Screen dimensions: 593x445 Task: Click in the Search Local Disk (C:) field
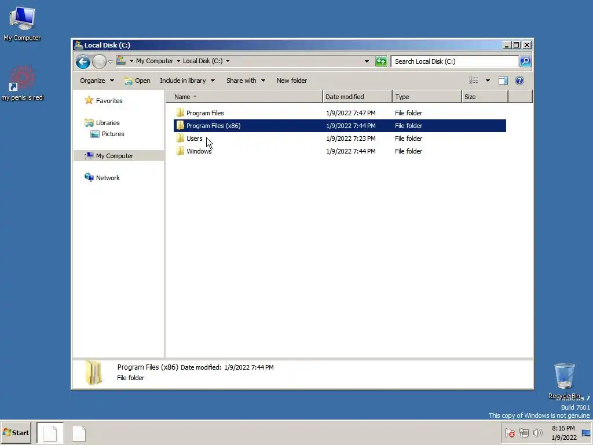(454, 61)
